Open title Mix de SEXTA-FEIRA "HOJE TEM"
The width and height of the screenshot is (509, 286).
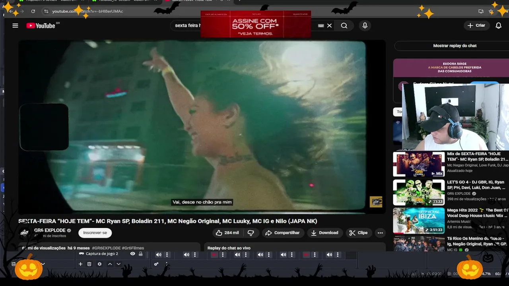click(478, 157)
